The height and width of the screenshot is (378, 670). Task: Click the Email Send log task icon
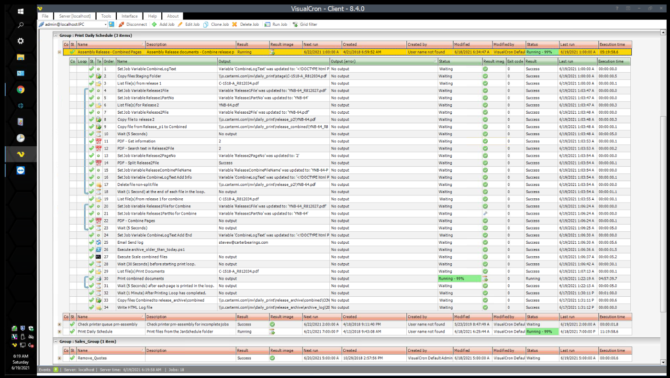pyautogui.click(x=98, y=242)
